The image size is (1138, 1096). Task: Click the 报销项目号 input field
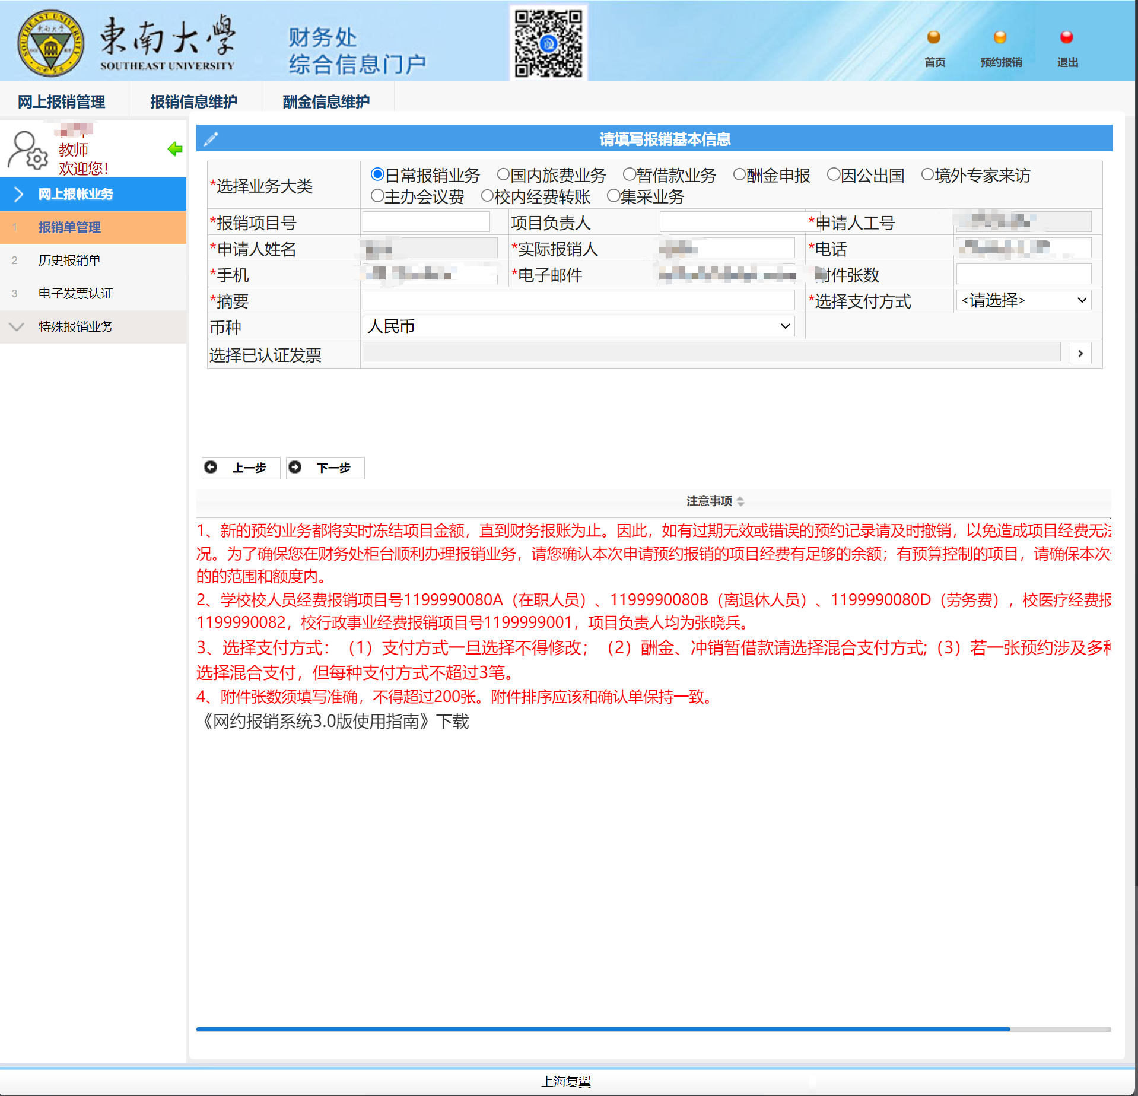point(426,223)
